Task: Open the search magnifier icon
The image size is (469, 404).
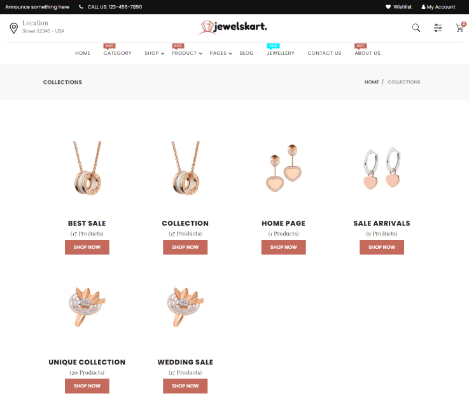Action: click(416, 28)
